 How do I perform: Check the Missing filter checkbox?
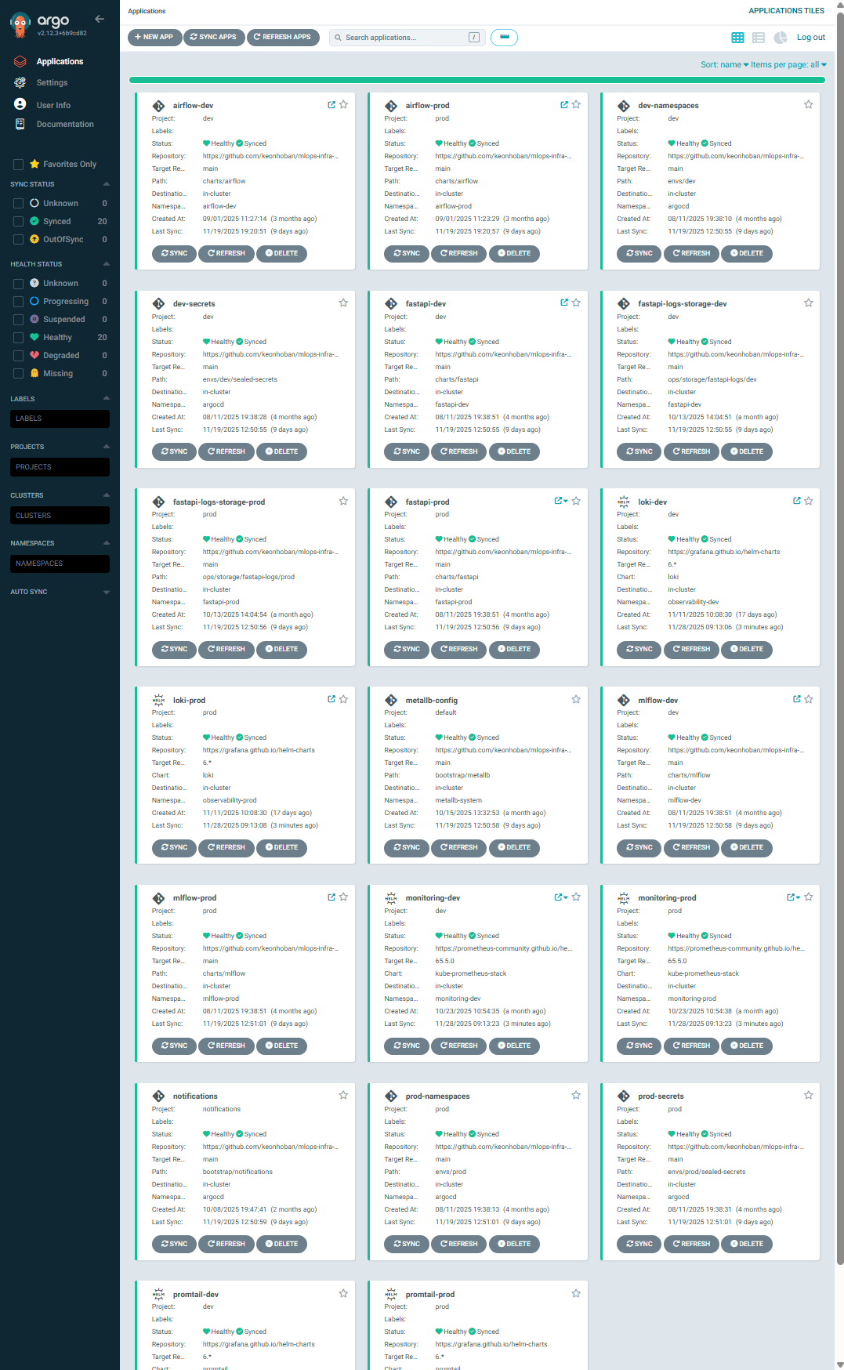pos(18,374)
